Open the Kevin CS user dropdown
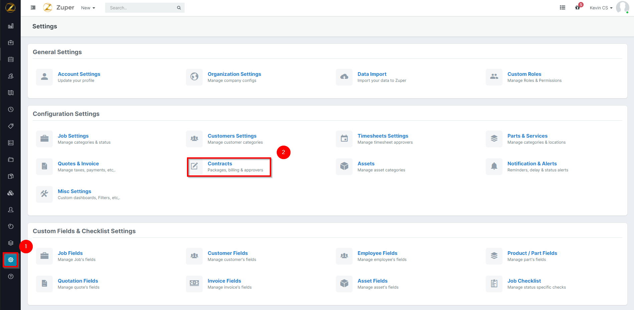 (601, 8)
